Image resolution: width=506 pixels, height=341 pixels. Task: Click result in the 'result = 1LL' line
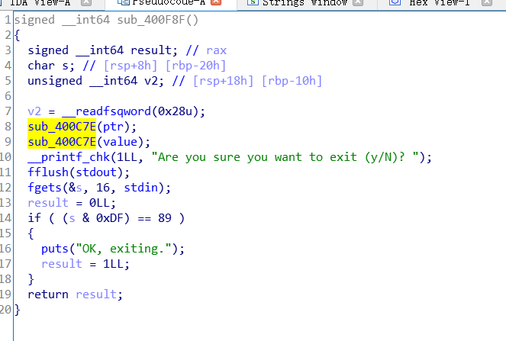(61, 264)
